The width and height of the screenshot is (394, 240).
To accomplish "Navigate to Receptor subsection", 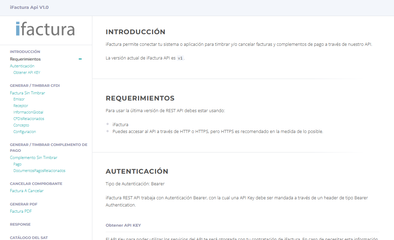I will tap(21, 106).
